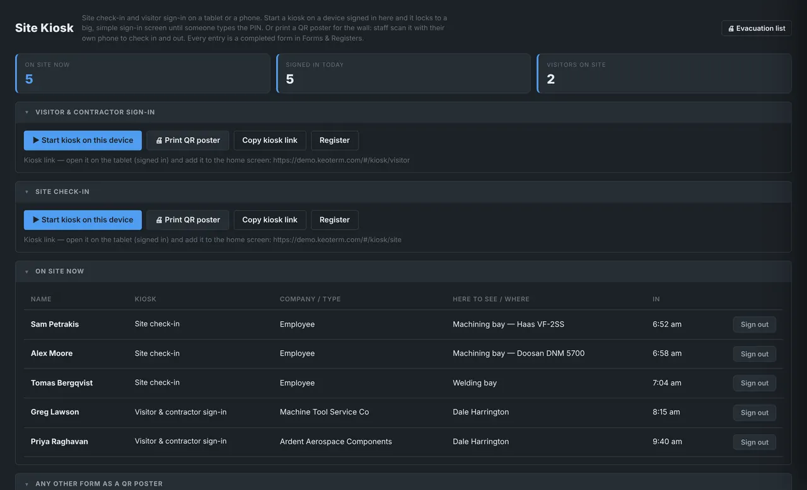
Task: Click Machining bay — Doosan DNM 5700 cell
Action: [519, 353]
